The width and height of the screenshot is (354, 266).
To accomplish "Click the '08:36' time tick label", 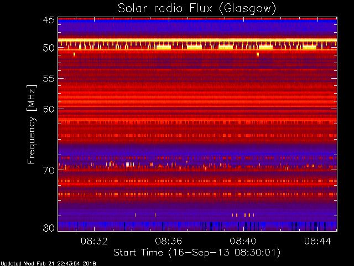I will click(x=169, y=241).
